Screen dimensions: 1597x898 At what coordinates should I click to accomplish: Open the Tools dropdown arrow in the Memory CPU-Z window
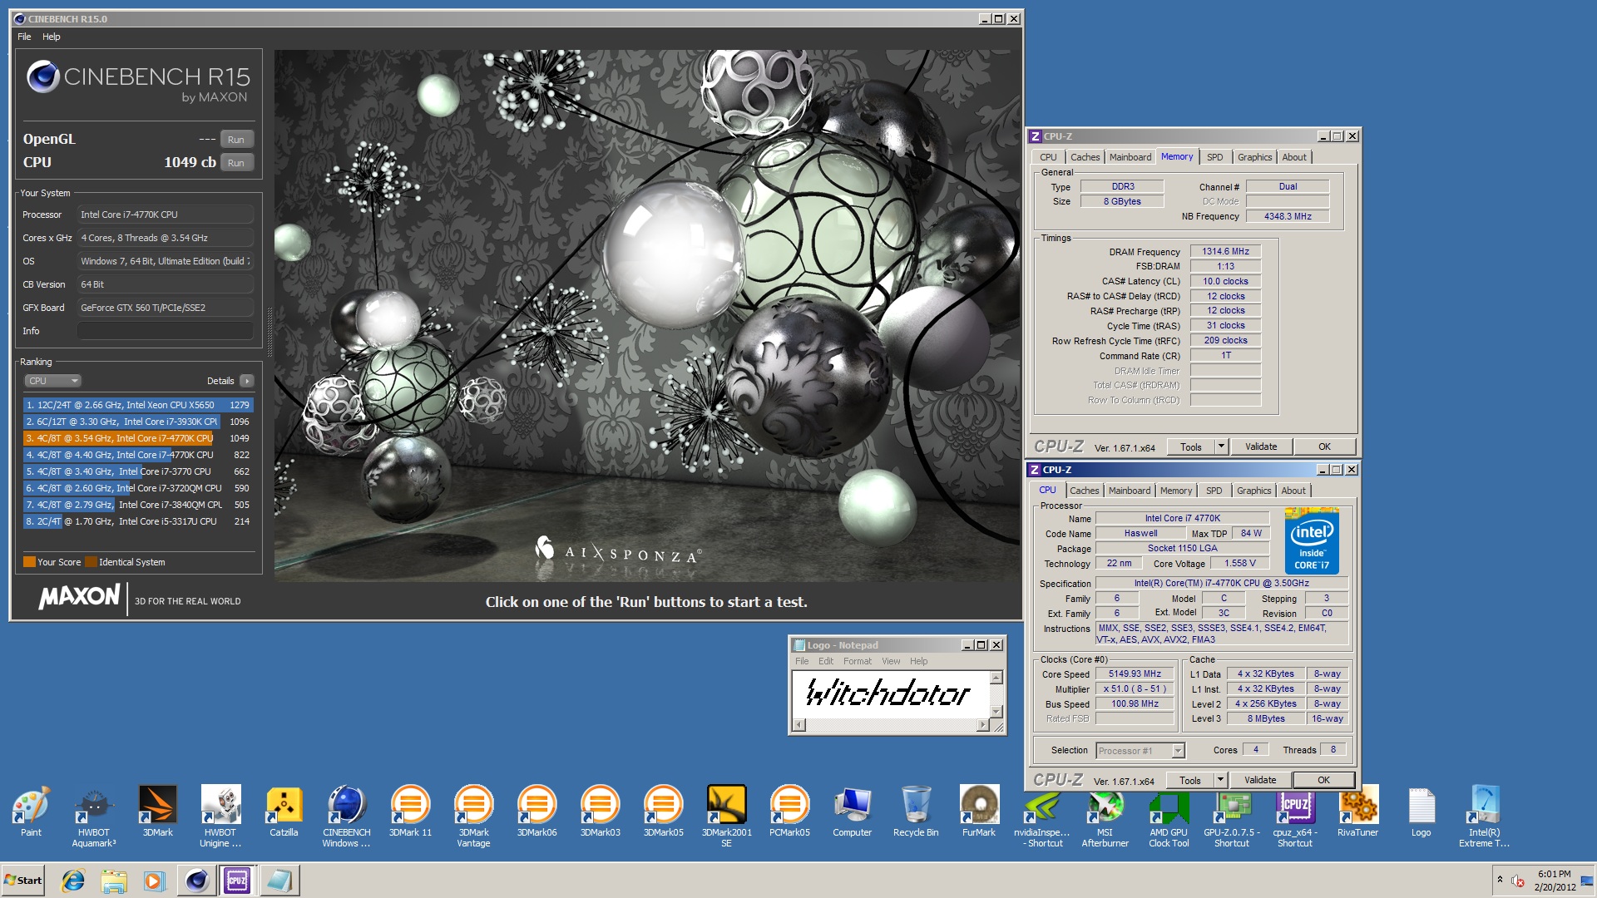click(1221, 447)
